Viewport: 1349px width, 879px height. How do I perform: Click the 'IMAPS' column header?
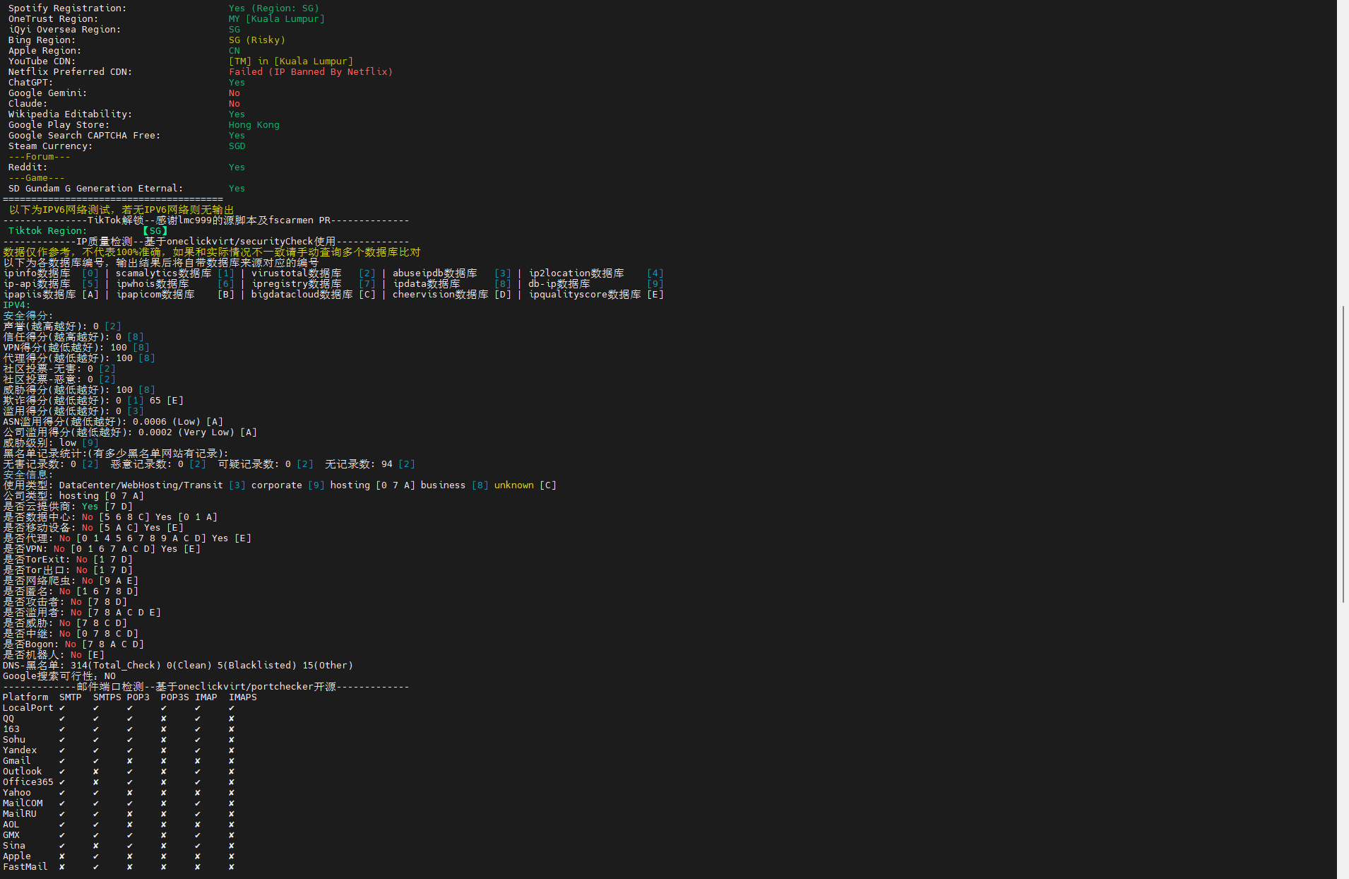[x=243, y=697]
